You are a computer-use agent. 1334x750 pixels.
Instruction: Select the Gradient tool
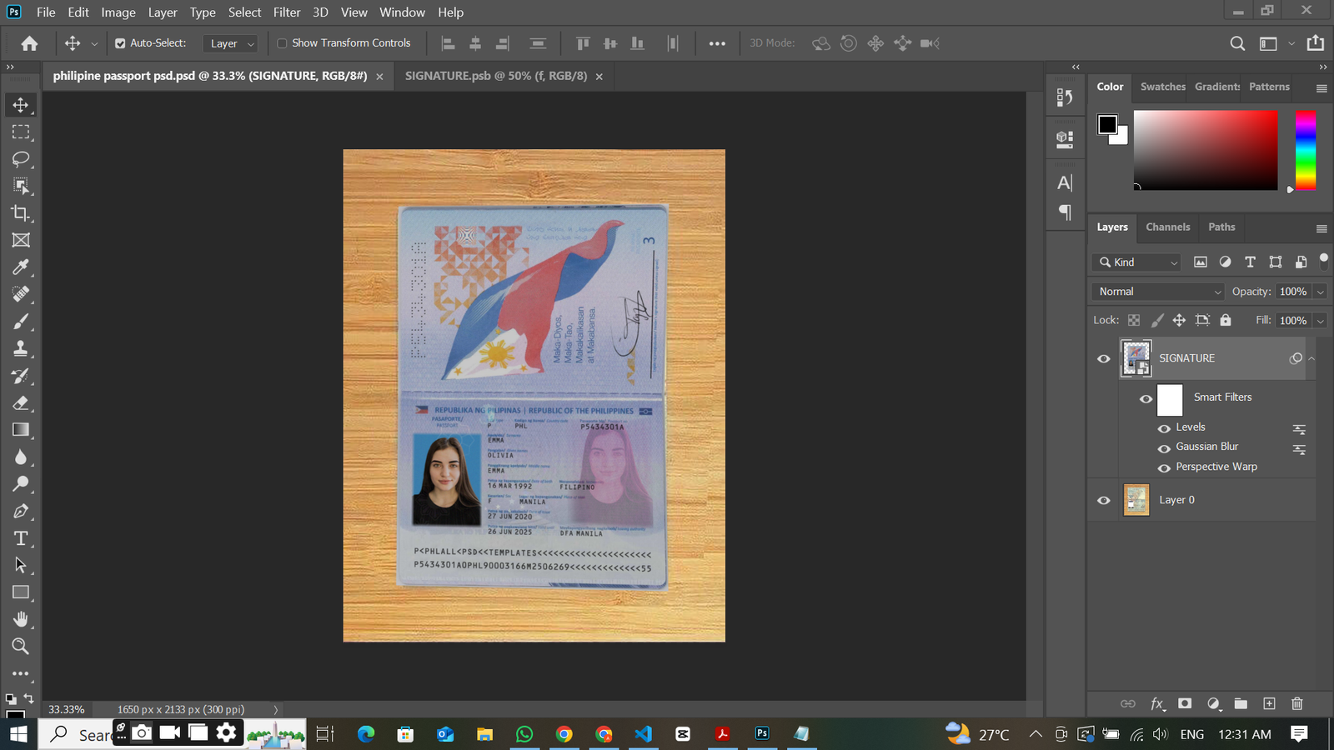tap(21, 430)
